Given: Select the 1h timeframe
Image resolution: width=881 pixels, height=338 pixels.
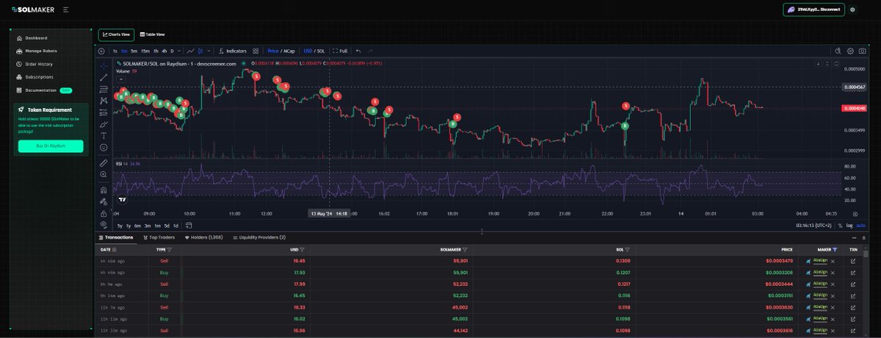Looking at the screenshot, I should (x=156, y=51).
